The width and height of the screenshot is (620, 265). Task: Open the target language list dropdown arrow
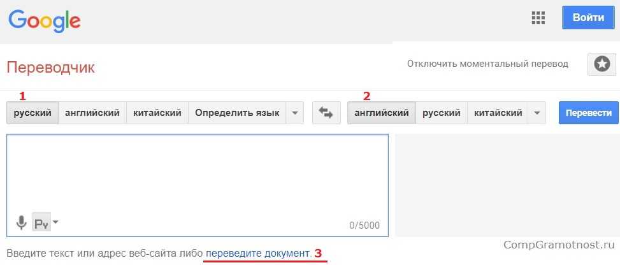[x=537, y=113]
